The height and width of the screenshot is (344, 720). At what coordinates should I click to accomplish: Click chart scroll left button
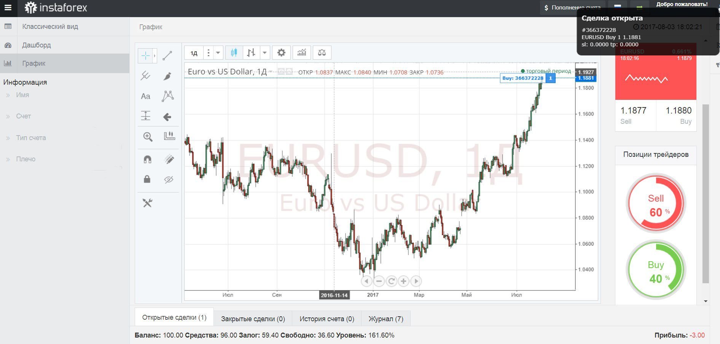[366, 281]
